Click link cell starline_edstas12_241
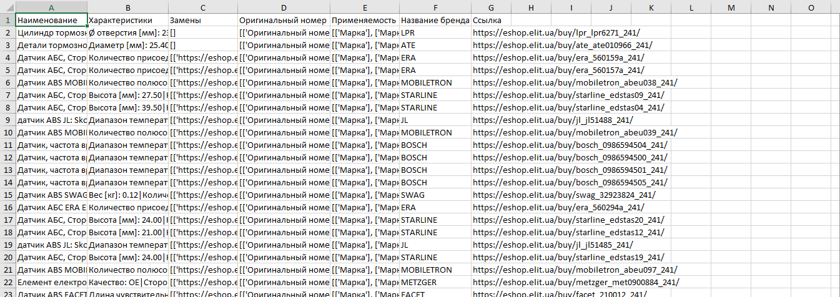This screenshot has height=297, width=840. point(568,232)
